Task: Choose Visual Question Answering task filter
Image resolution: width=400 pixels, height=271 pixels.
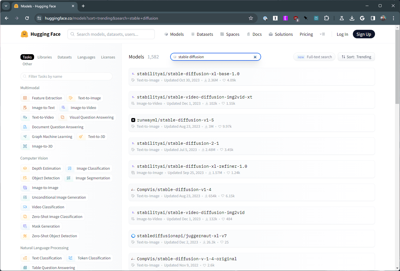Action: pyautogui.click(x=87, y=117)
